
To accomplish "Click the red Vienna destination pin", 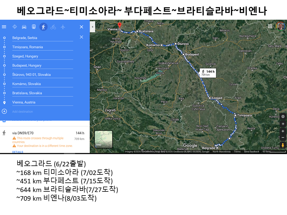I will pyautogui.click(x=120, y=25).
